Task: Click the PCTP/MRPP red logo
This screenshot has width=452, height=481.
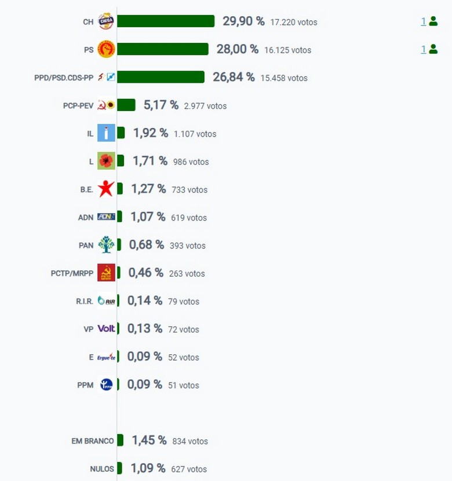Action: [106, 273]
